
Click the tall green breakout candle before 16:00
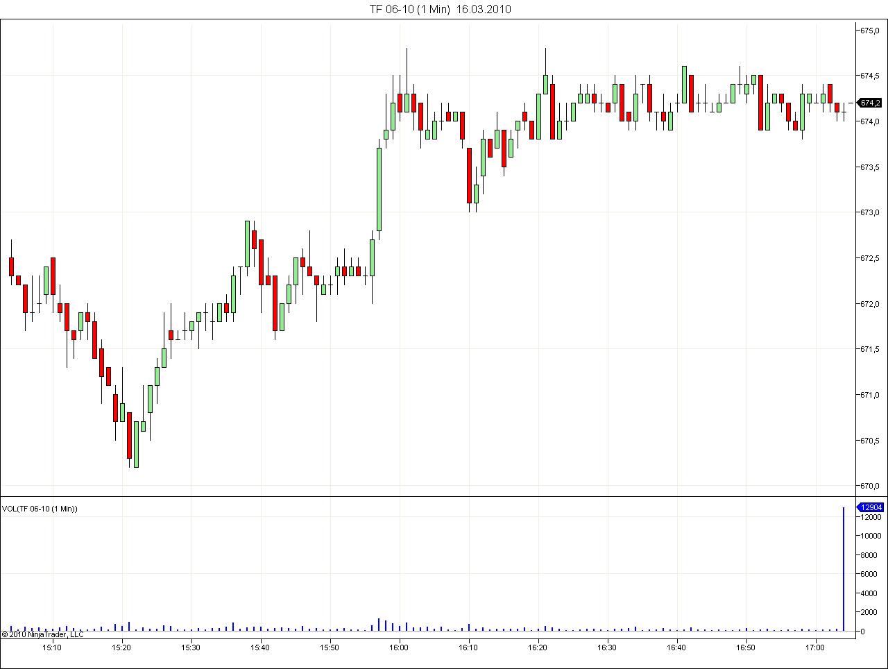pyautogui.click(x=379, y=189)
